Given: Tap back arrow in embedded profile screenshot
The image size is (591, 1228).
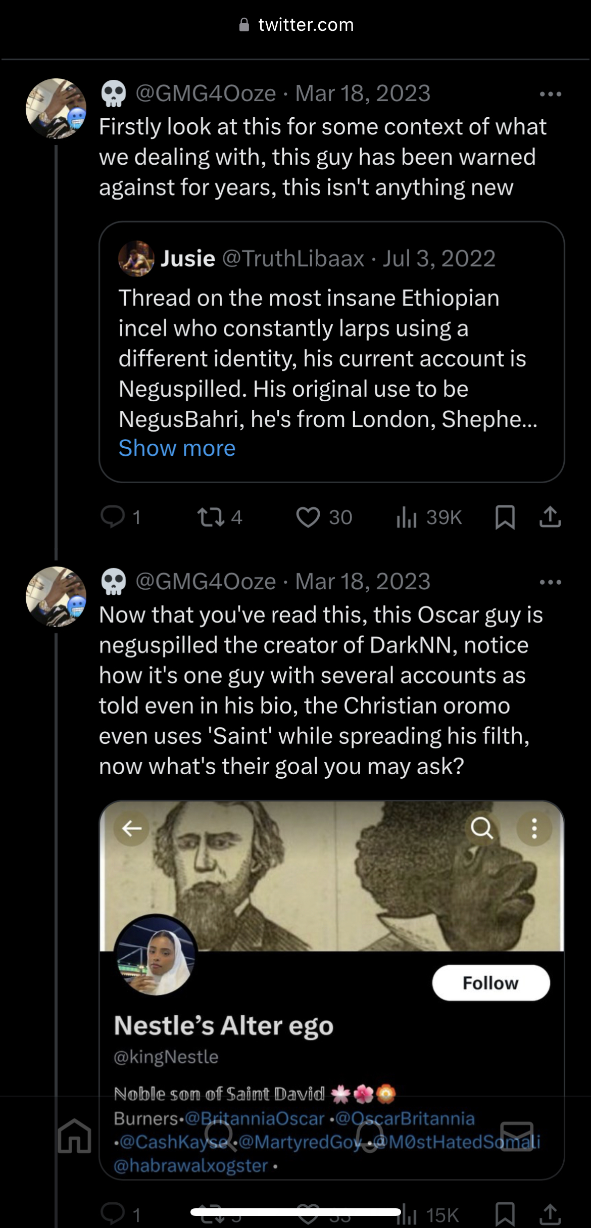Looking at the screenshot, I should pos(132,828).
